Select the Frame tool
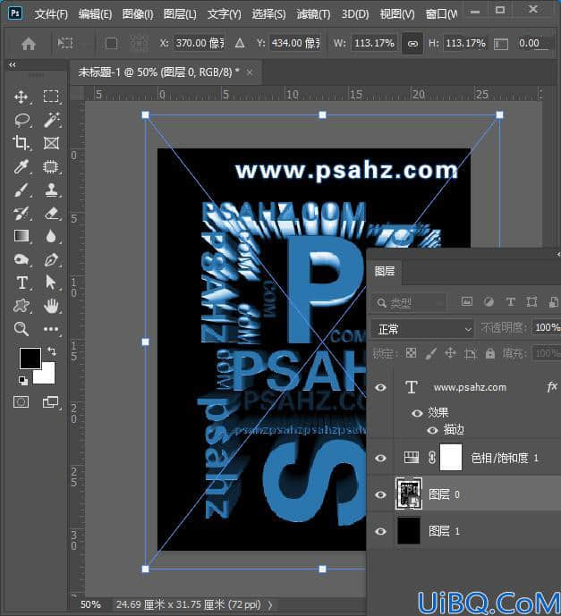 coord(51,143)
